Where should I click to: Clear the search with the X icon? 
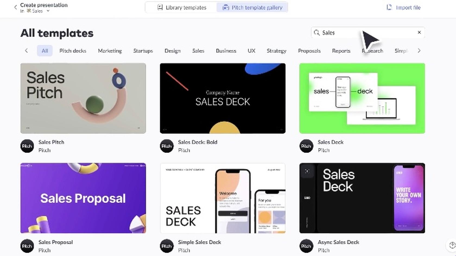pos(419,33)
